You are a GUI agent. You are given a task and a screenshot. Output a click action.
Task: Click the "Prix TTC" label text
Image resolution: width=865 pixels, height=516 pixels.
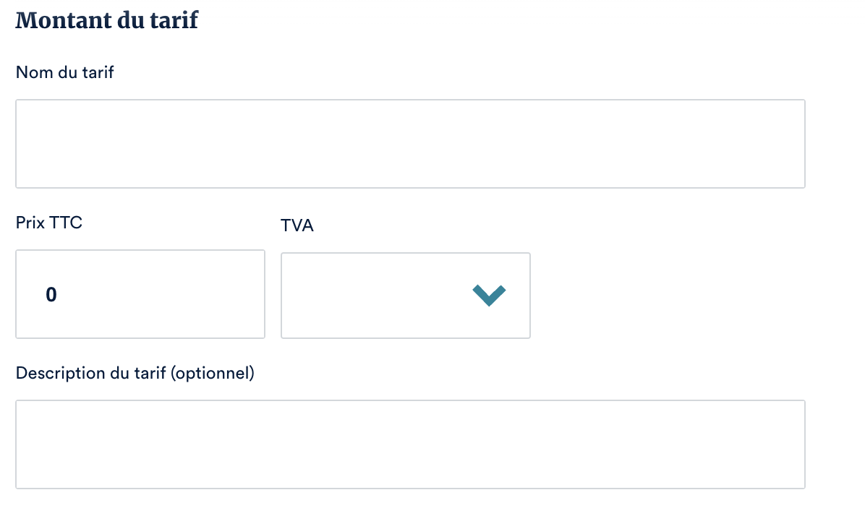tap(49, 223)
